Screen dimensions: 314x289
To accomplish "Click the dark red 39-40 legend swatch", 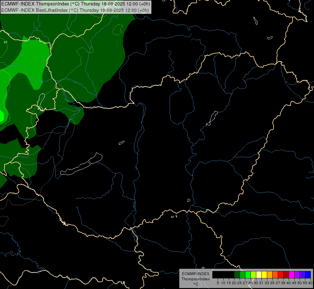I will (286, 275).
